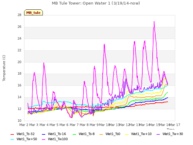Click the y-axis value 10
Image resolution: width=193 pixels, height=145 pixels.
[19, 121]
